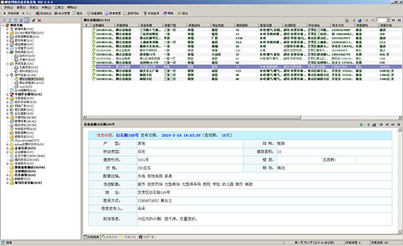Click the down arrow of the detail pane scrollbar
403x246 pixels.
point(400,232)
